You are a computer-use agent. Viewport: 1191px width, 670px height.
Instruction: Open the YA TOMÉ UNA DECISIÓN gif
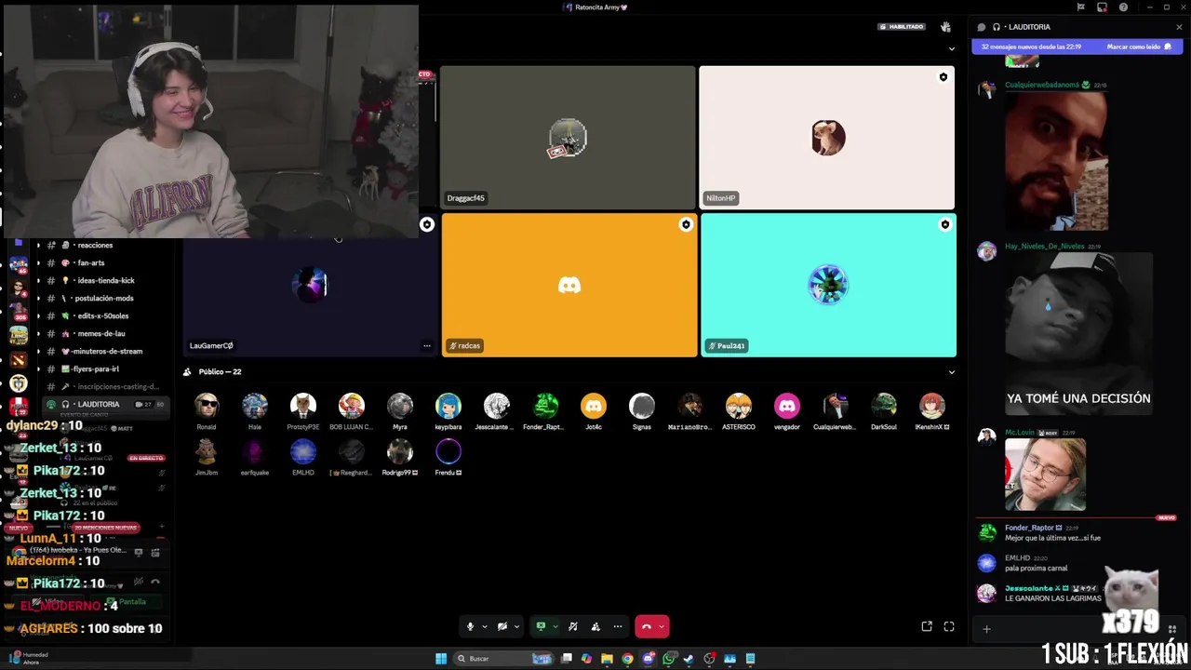(1078, 335)
